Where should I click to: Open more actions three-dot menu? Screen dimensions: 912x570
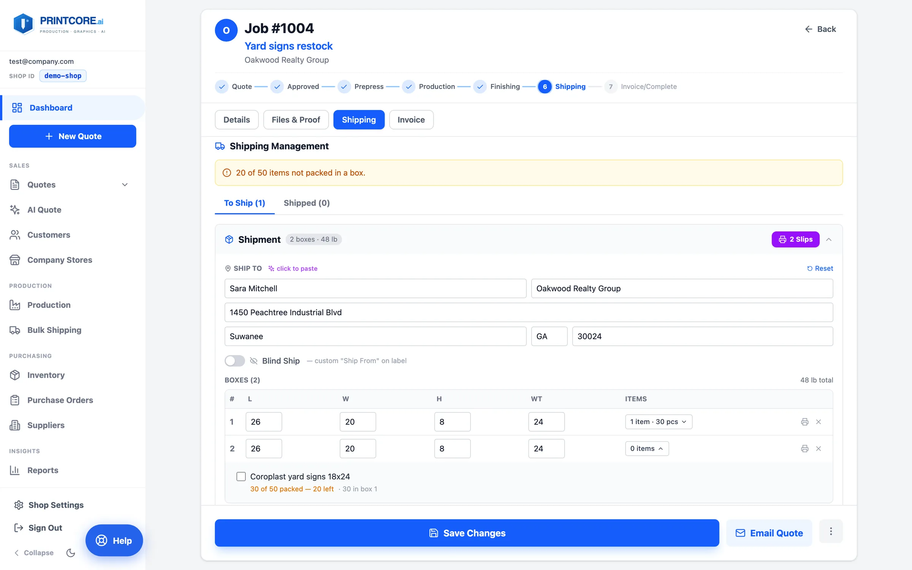click(831, 531)
